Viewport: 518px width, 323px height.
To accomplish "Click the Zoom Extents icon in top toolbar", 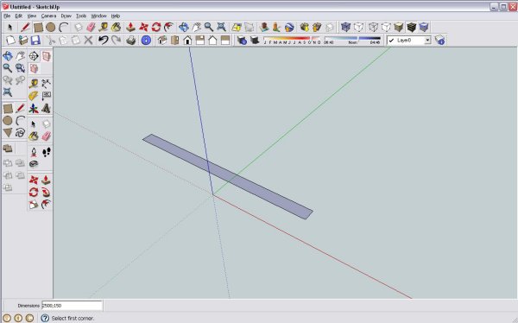I will coord(221,27).
